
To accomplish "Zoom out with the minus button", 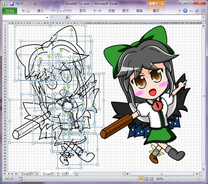I will tap(168, 179).
